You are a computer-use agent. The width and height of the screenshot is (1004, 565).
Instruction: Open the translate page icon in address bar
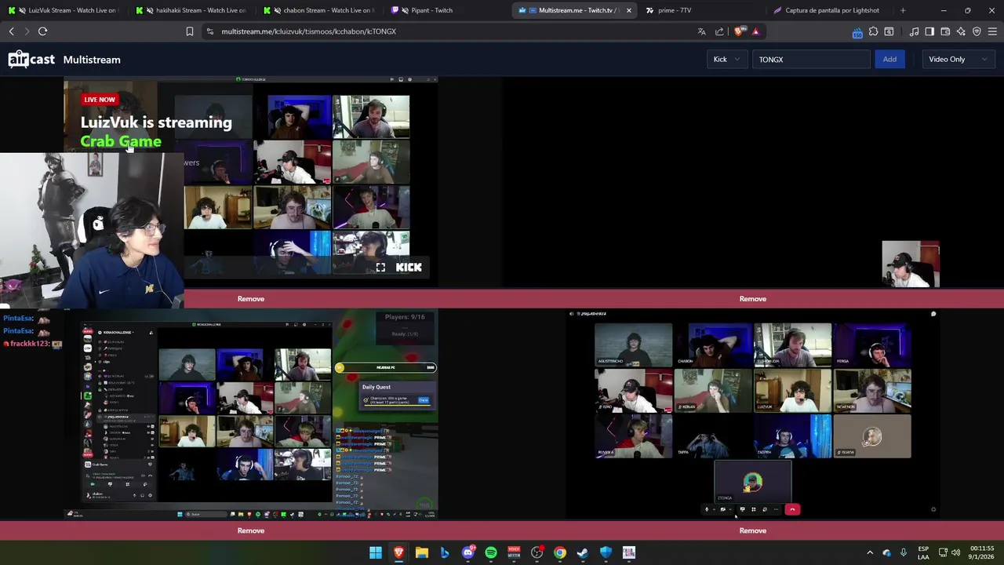point(701,31)
